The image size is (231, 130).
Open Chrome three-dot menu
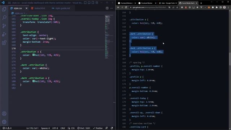coord(228,7)
